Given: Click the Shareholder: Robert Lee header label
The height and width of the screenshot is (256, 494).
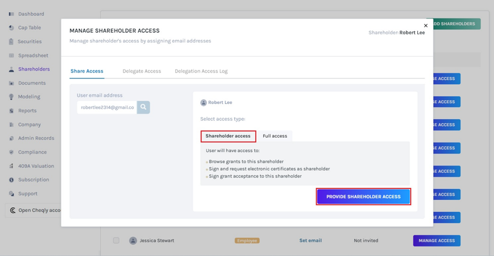Looking at the screenshot, I should [397, 32].
